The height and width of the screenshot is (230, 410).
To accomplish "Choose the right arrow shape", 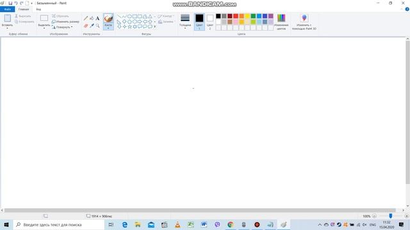I will click(140, 21).
